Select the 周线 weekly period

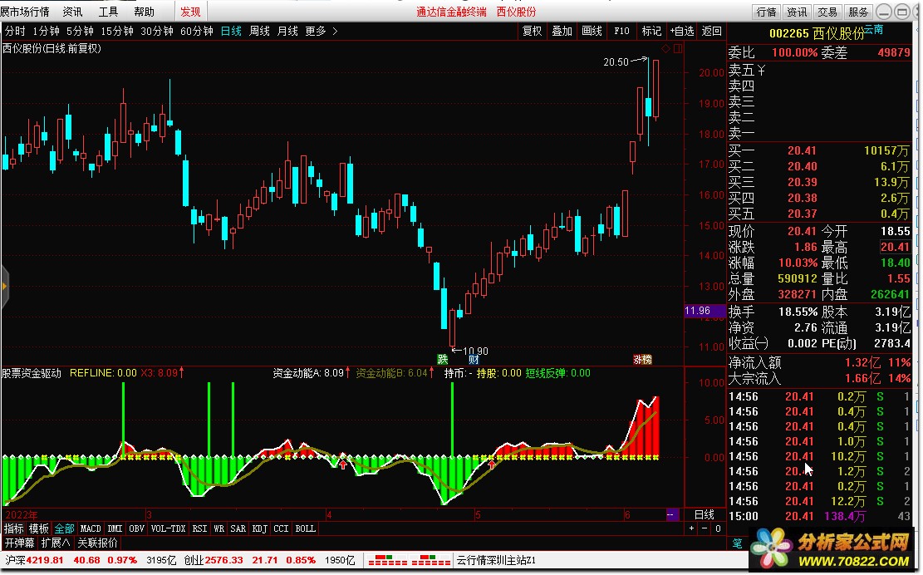click(x=259, y=31)
